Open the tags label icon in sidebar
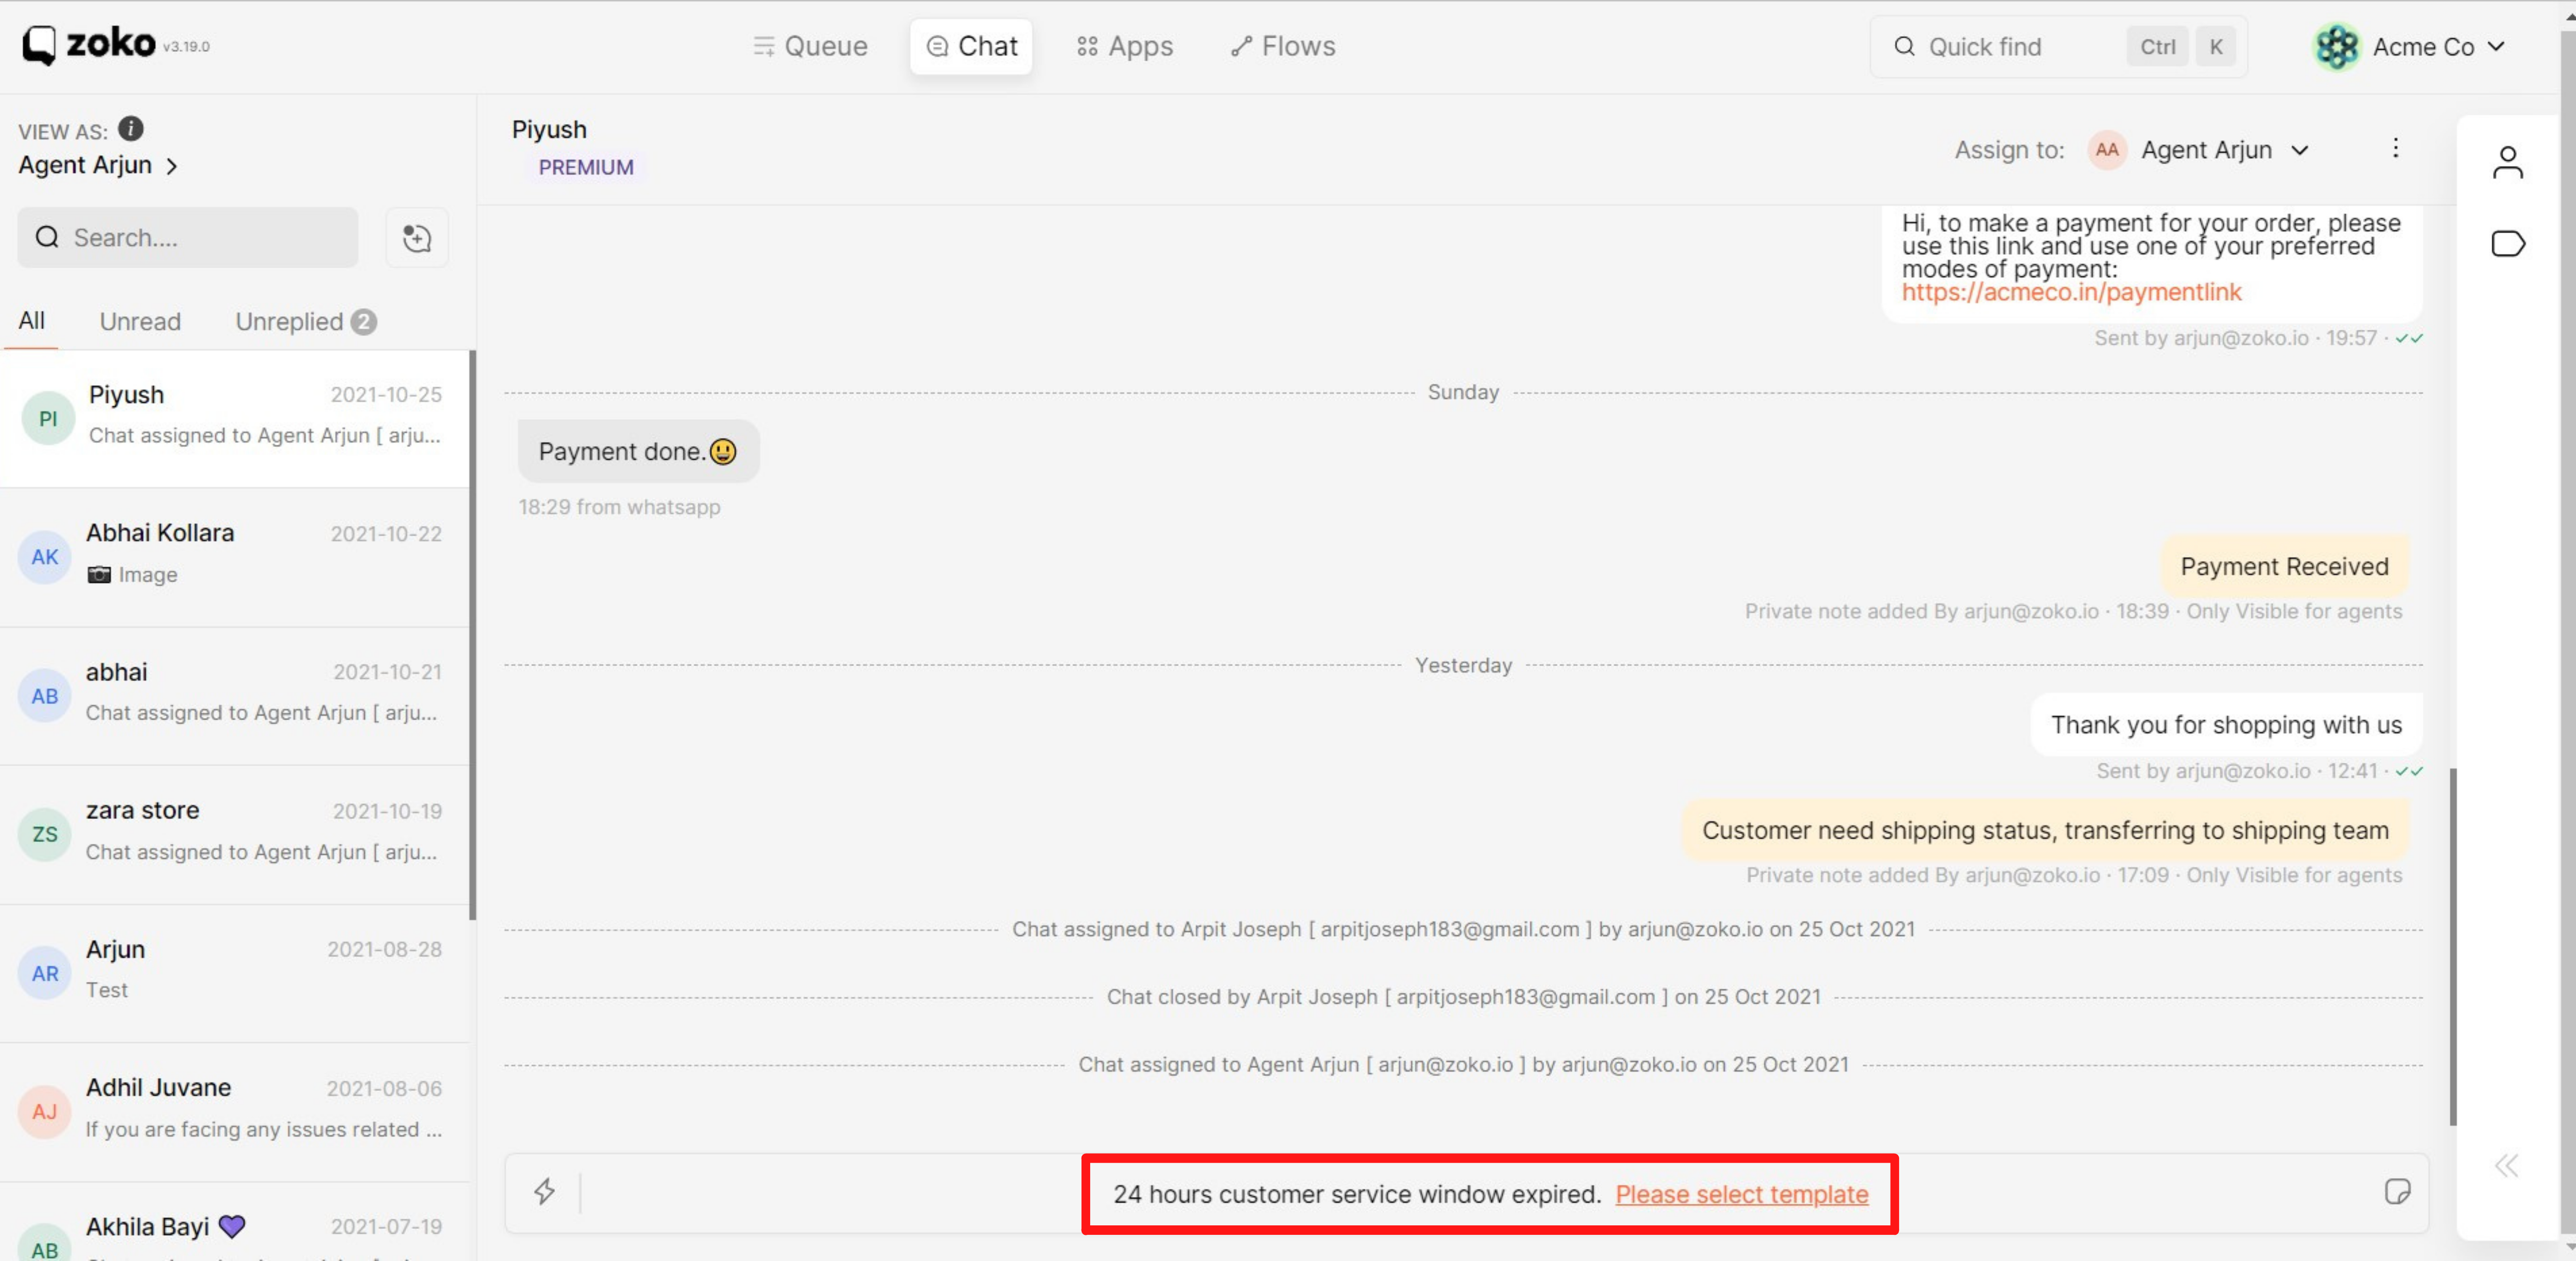The image size is (2576, 1261). click(x=2508, y=244)
